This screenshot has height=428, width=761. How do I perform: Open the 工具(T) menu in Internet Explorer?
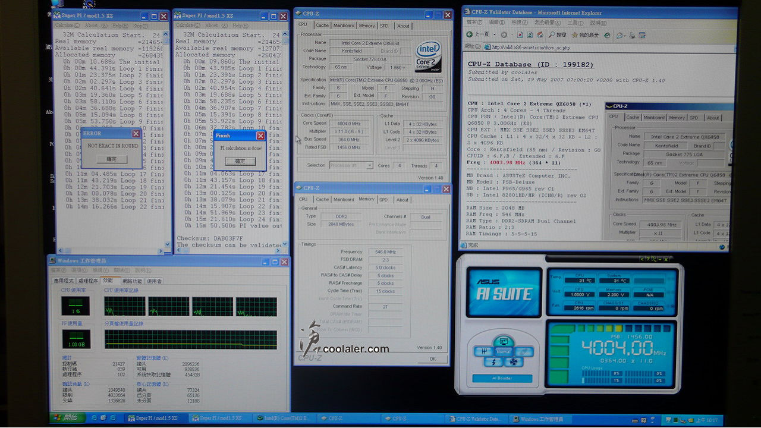[576, 23]
